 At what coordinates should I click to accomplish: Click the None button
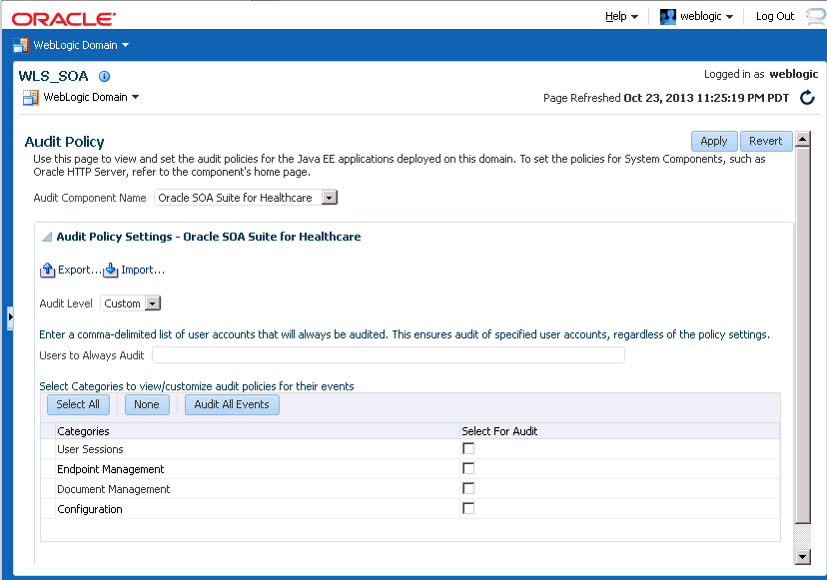tap(147, 405)
